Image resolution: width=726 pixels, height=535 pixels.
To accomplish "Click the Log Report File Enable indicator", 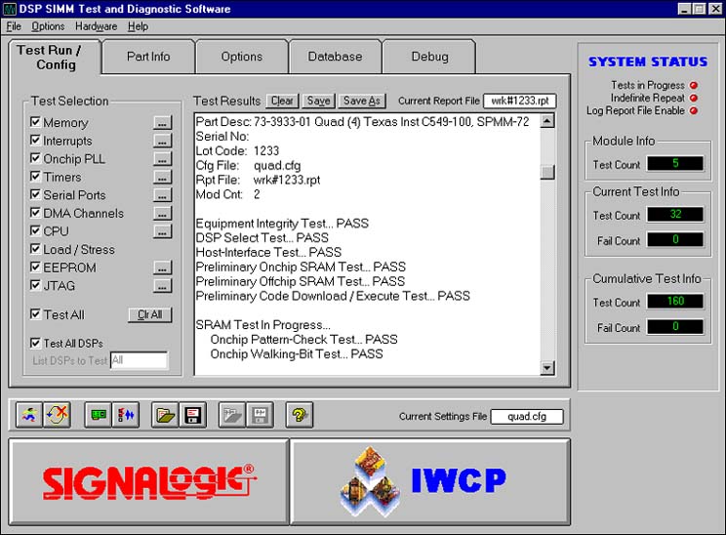I will tap(694, 110).
